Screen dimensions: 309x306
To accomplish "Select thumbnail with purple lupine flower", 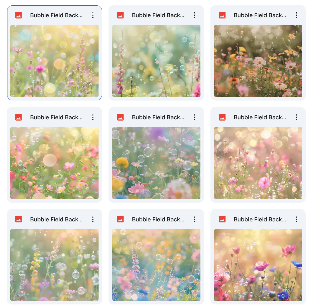I will [156, 265].
